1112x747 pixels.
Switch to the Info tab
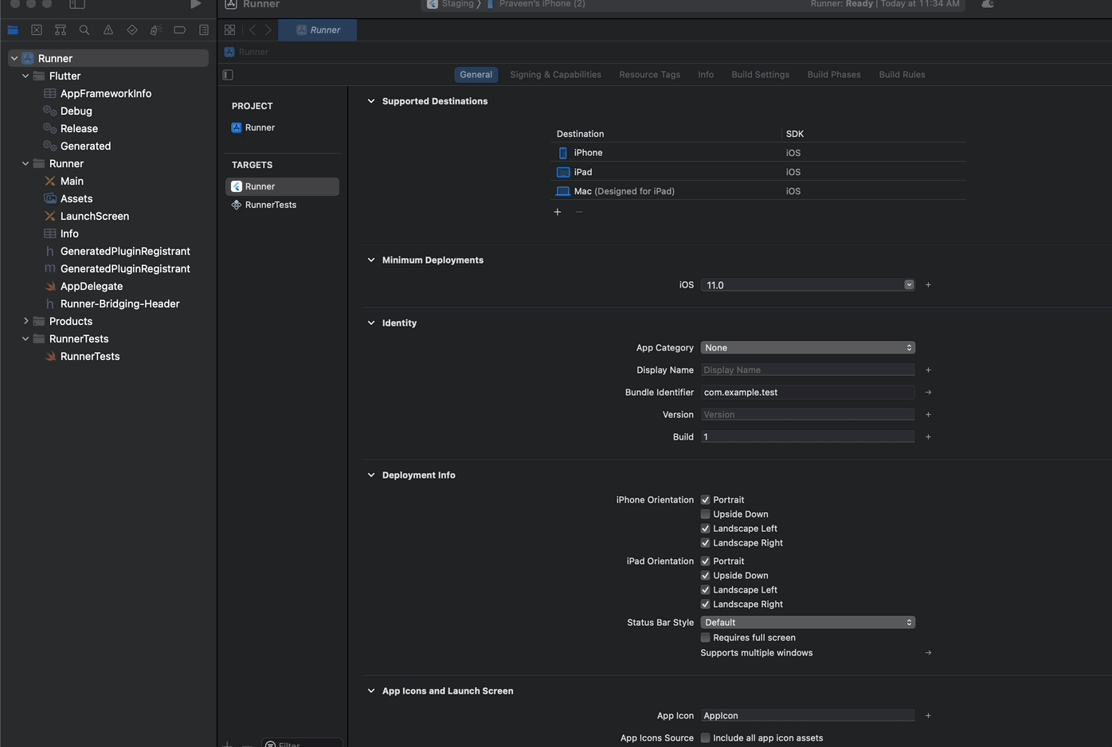tap(706, 75)
